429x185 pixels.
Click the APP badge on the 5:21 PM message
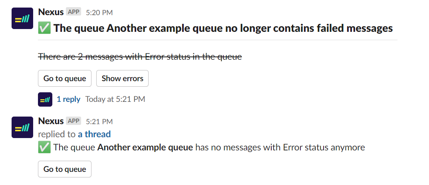tap(73, 121)
